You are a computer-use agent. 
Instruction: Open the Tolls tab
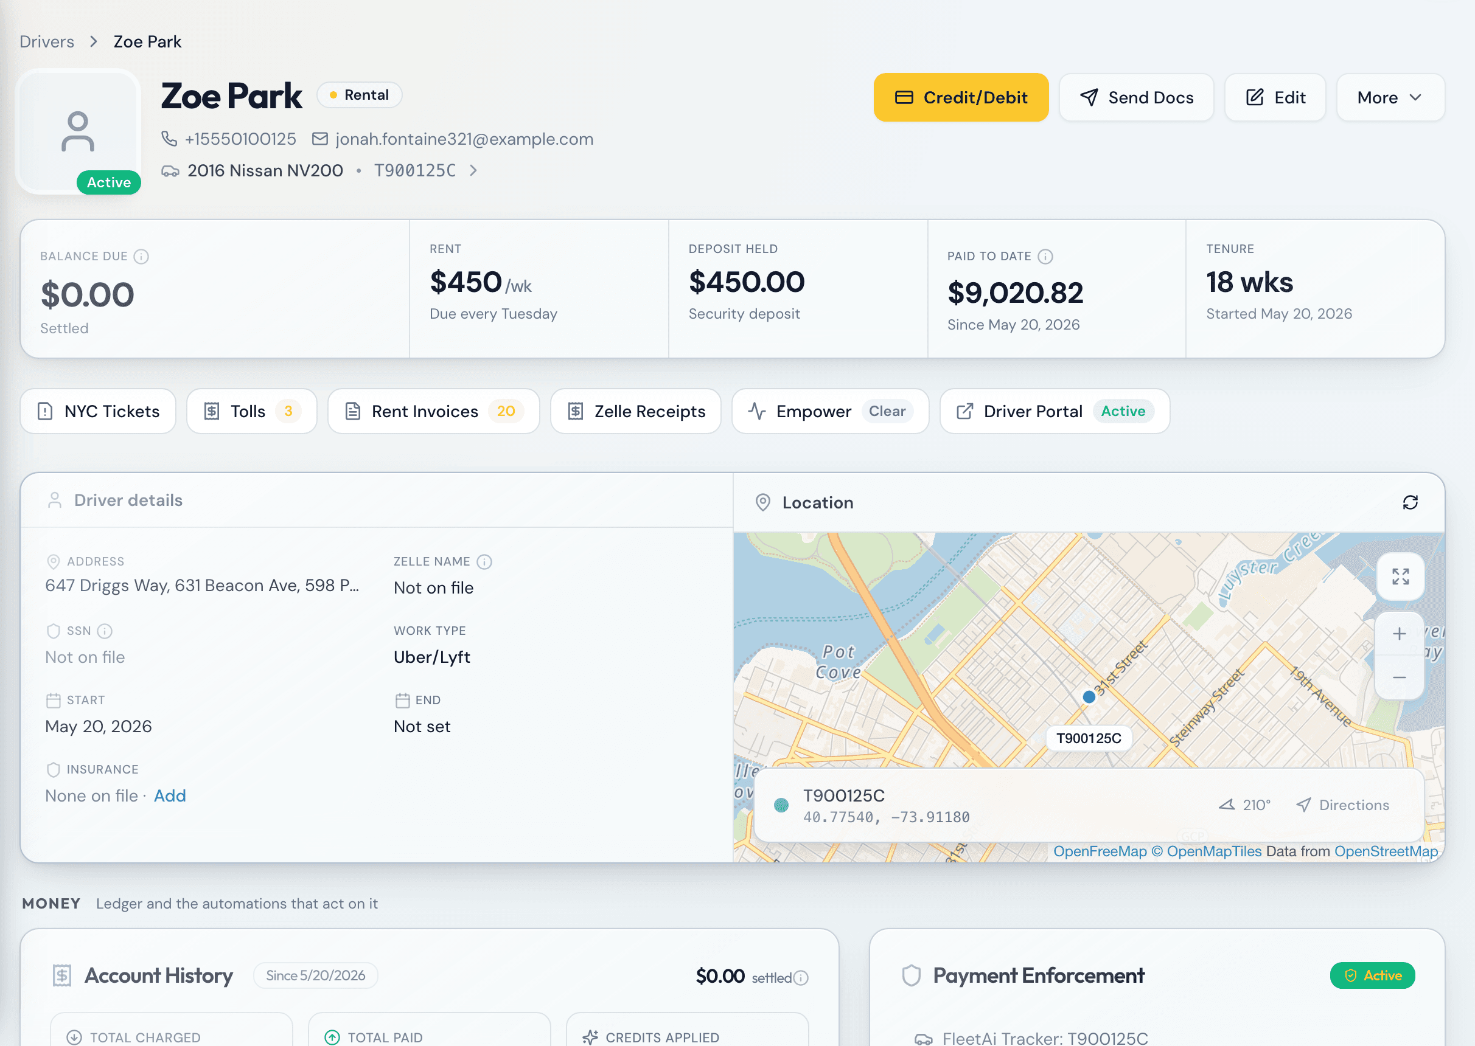251,411
